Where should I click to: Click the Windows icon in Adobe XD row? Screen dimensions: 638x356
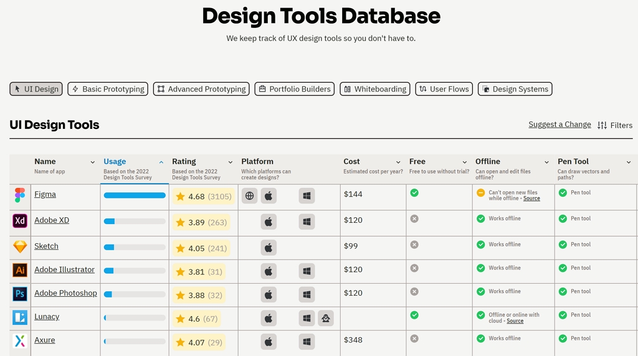(307, 222)
